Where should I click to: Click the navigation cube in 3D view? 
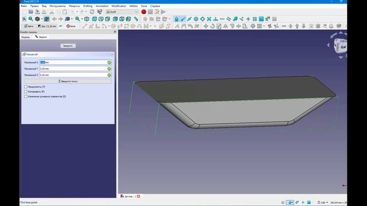[x=341, y=46]
